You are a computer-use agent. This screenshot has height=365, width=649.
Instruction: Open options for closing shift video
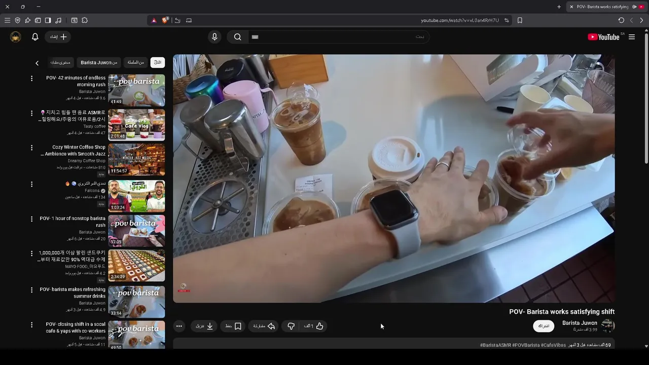coord(31,325)
